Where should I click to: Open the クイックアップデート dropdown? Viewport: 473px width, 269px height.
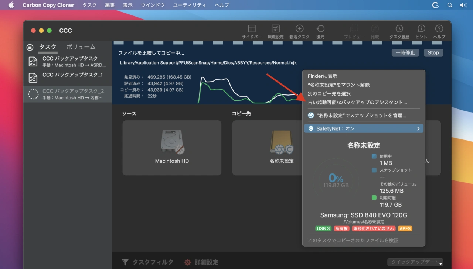415,262
